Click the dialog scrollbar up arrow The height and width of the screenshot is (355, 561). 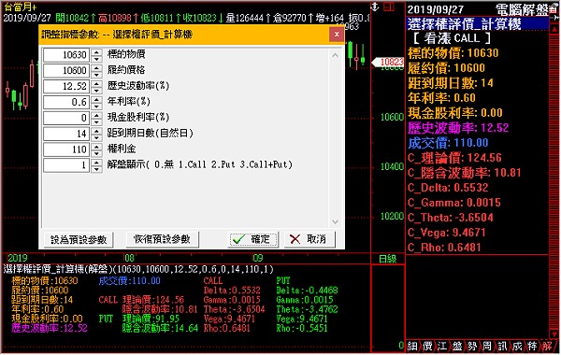(x=336, y=55)
